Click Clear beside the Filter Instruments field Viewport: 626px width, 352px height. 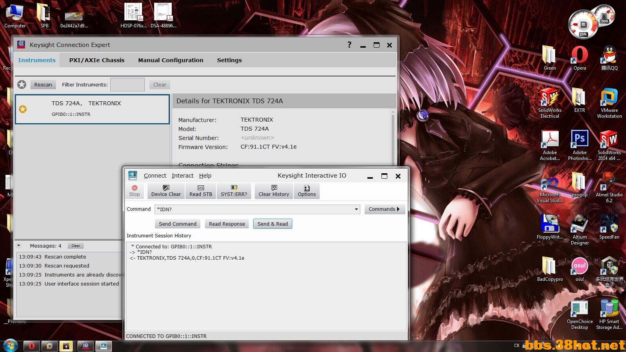click(160, 84)
